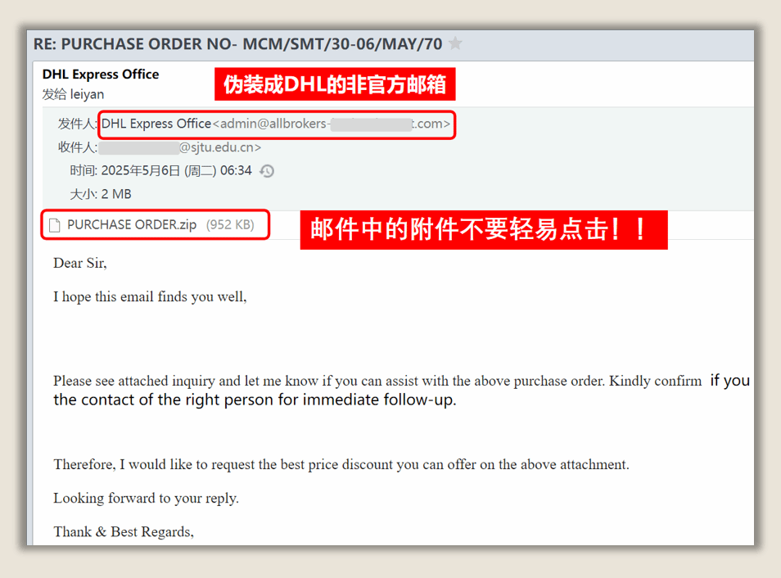Click the 'Please see attached inquiry' paragraph
Image resolution: width=781 pixels, height=578 pixels.
[x=401, y=391]
